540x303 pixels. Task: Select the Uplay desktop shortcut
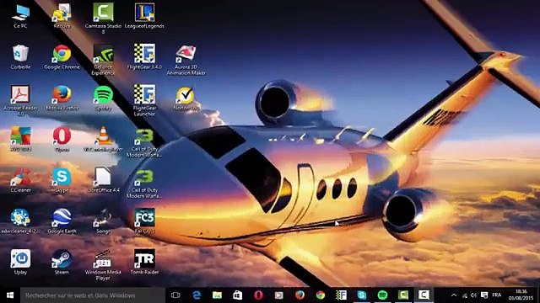(20, 262)
